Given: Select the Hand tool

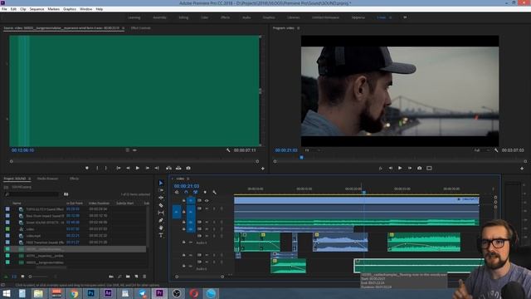Looking at the screenshot, I should (161, 228).
